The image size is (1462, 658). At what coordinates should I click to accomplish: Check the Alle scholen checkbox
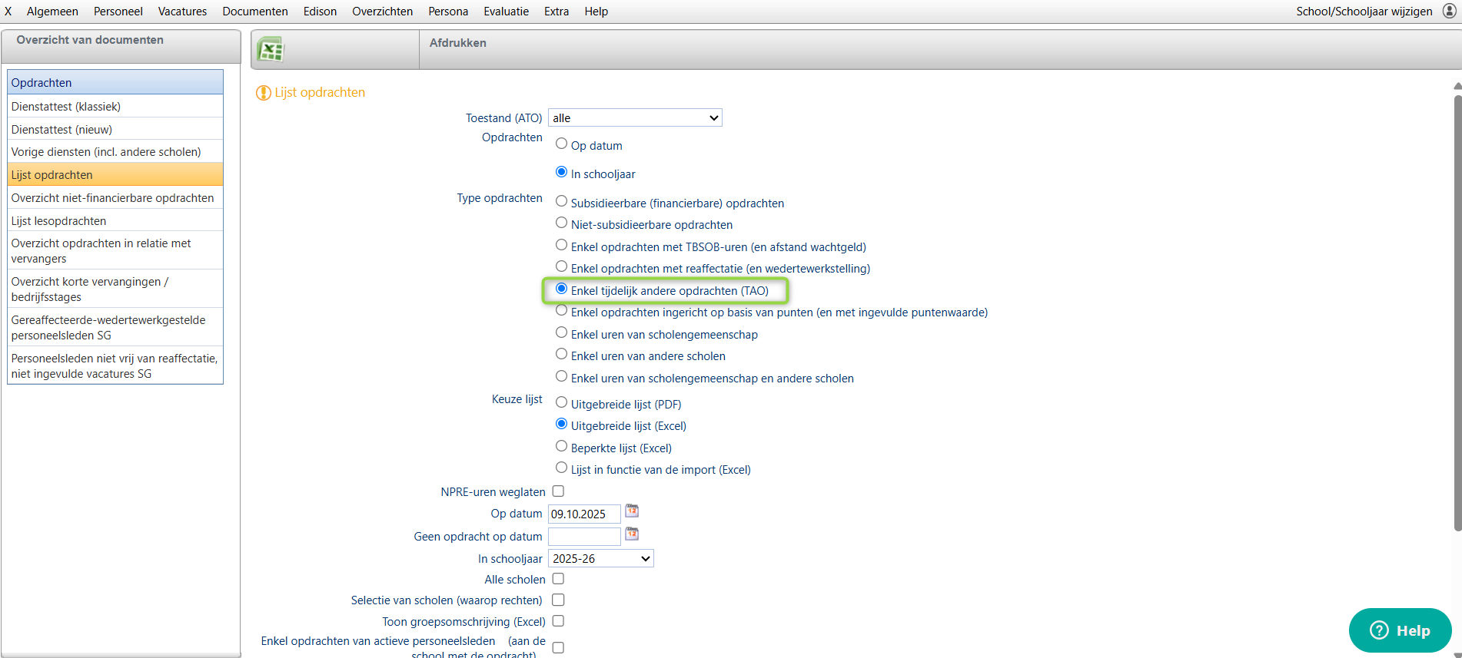tap(559, 579)
